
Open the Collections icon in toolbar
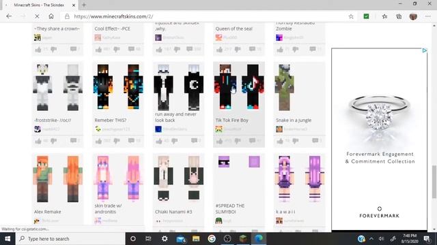click(399, 16)
